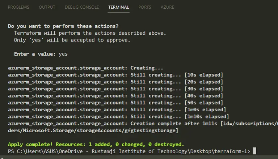This screenshot has width=278, height=159.
Task: Open the OUTPUT tab
Action: point(47,7)
